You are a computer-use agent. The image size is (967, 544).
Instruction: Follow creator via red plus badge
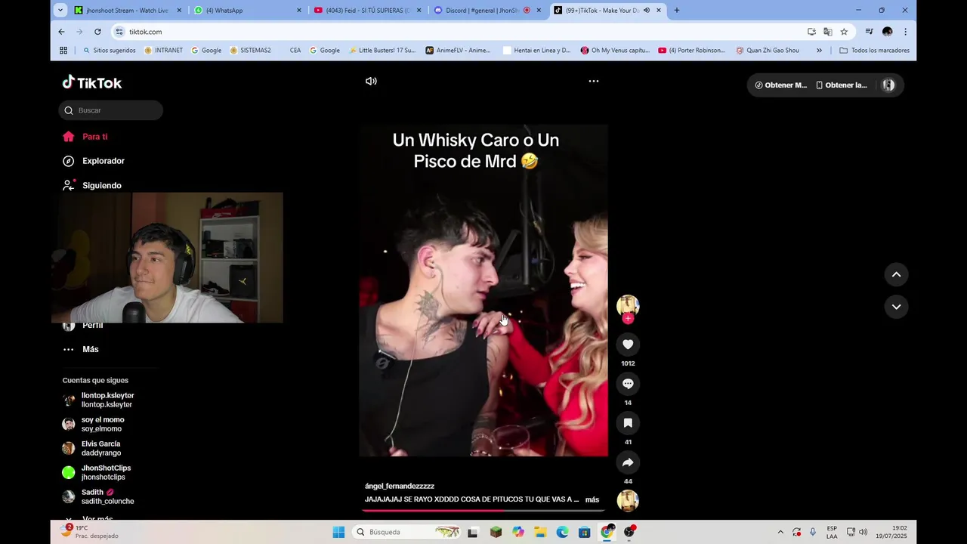(628, 319)
